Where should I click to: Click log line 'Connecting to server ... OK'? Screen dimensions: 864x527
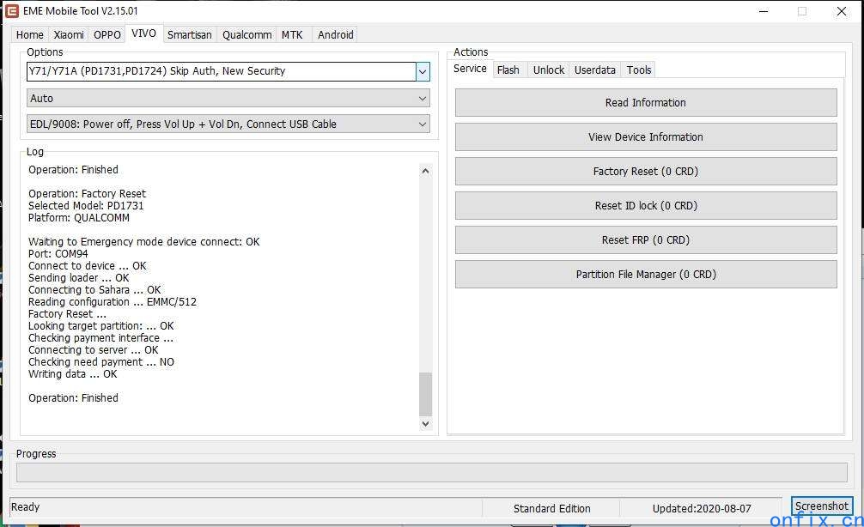coord(93,350)
